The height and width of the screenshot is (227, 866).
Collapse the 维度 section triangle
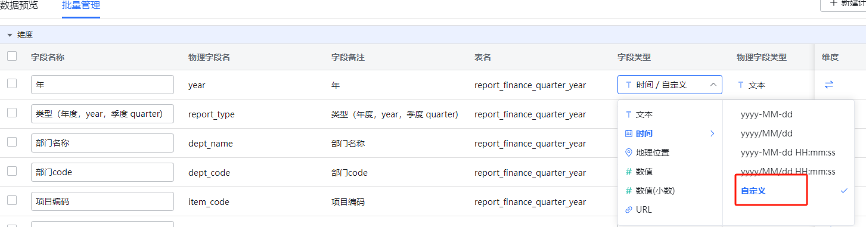point(10,35)
